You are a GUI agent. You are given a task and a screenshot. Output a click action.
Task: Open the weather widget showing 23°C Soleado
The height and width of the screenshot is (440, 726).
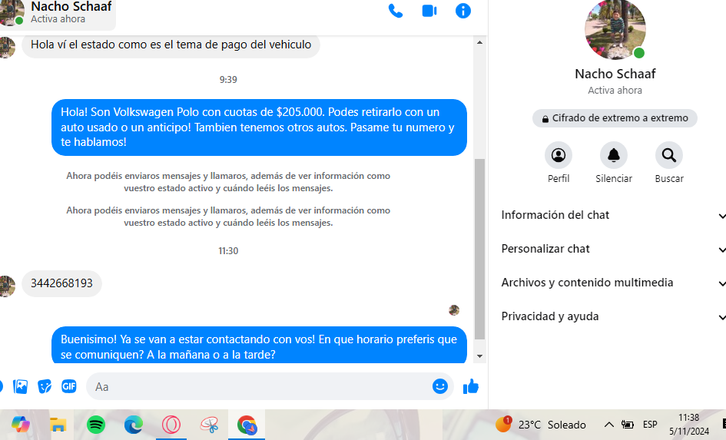click(x=540, y=425)
